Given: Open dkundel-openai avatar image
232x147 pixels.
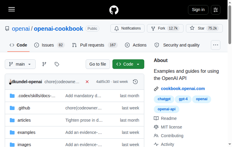Looking at the screenshot, I should pos(10,82).
